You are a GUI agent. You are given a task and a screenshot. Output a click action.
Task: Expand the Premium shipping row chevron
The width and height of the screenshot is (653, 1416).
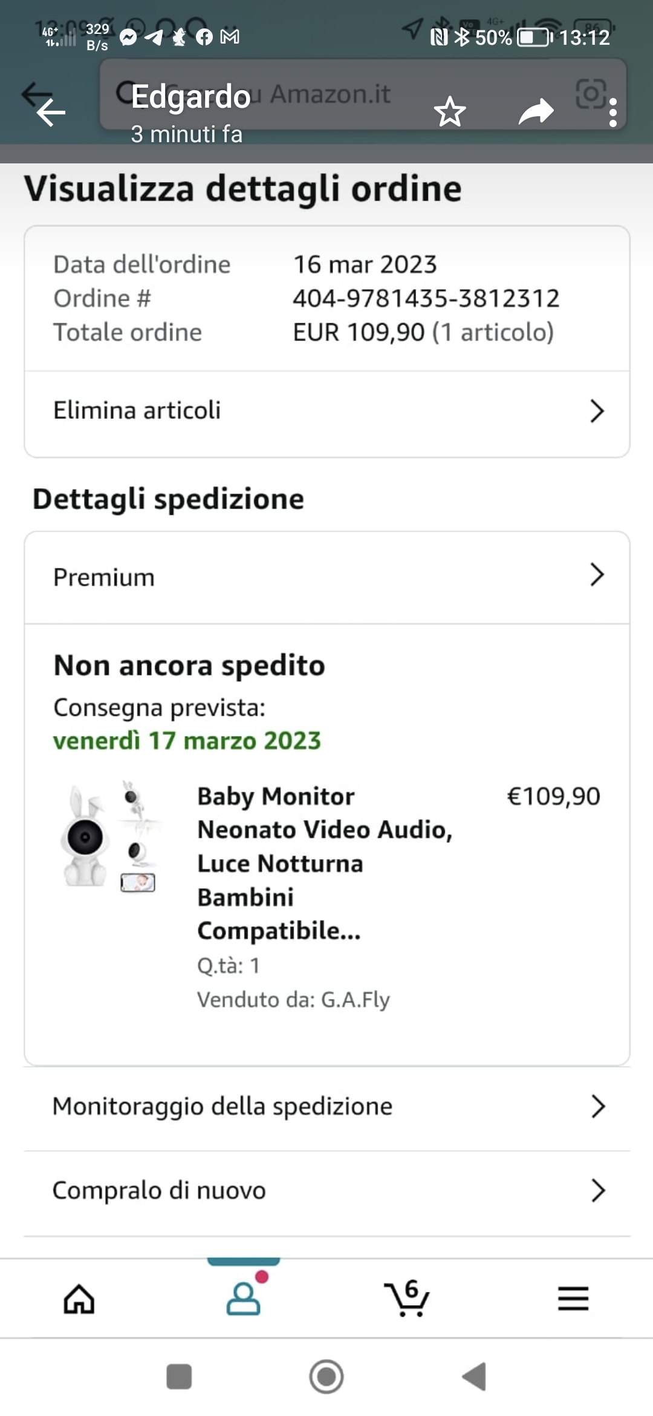click(597, 575)
